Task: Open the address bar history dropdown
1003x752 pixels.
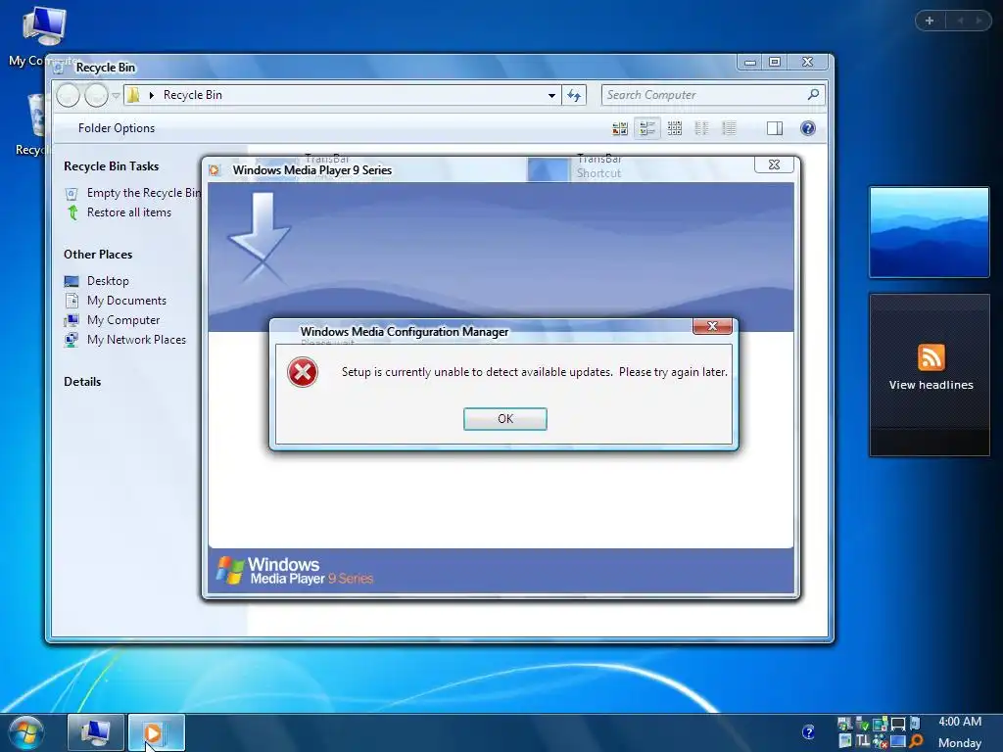Action: click(551, 95)
